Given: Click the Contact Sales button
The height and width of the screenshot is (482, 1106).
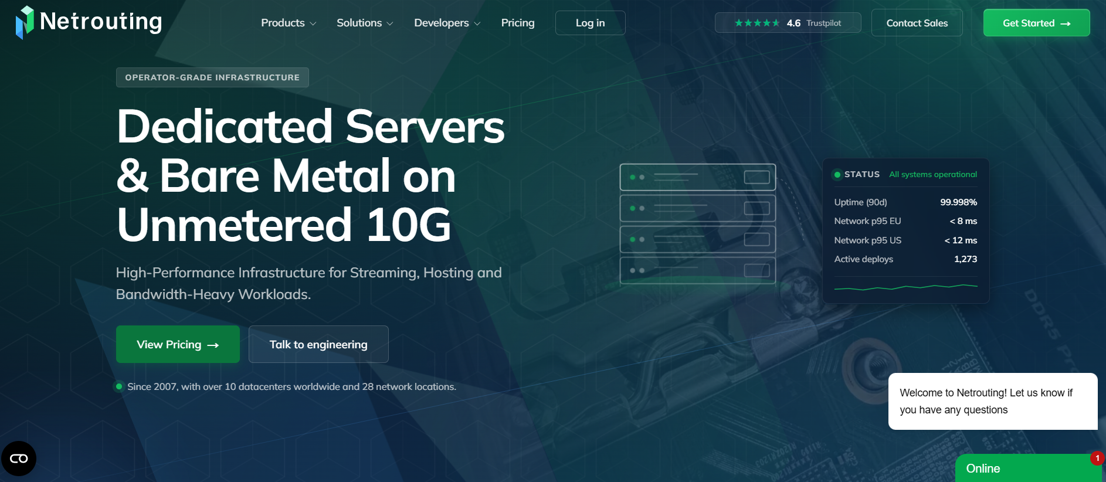Looking at the screenshot, I should (917, 23).
